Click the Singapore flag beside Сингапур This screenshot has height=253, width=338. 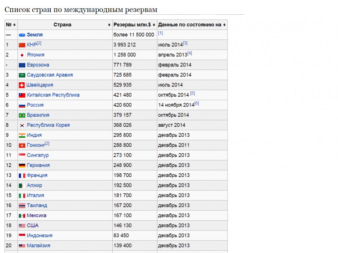pyautogui.click(x=22, y=155)
